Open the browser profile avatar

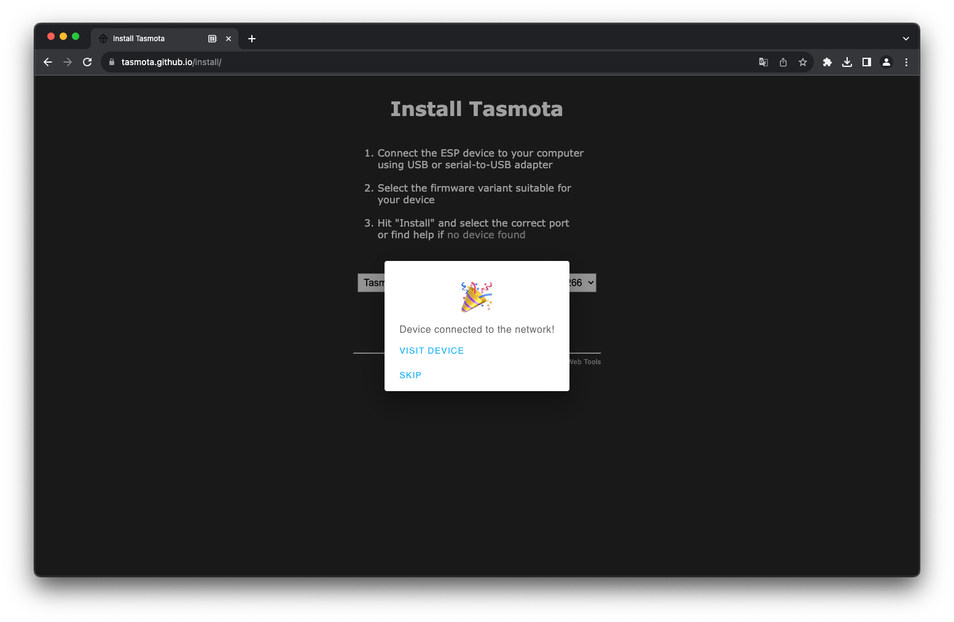886,62
